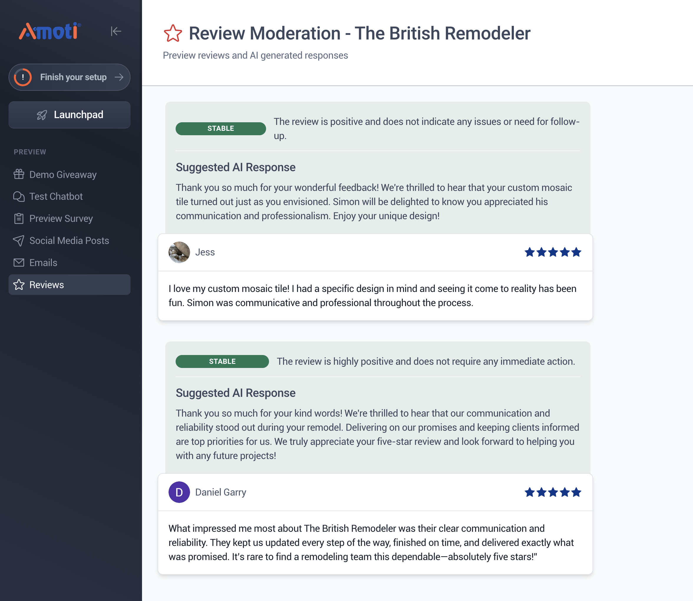Click the Preview Survey clipboard icon
Viewport: 693px width, 601px height.
pos(19,219)
